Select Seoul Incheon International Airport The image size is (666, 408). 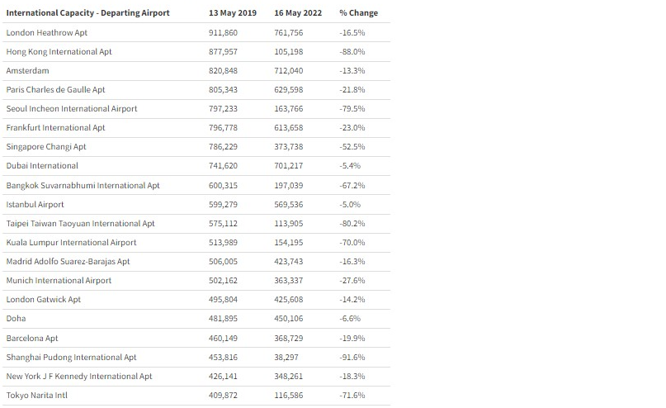(x=71, y=109)
